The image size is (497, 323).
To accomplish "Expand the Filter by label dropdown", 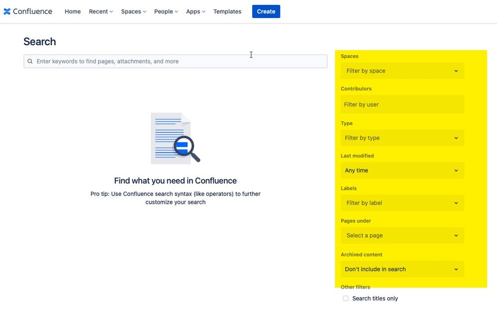I will [402, 203].
